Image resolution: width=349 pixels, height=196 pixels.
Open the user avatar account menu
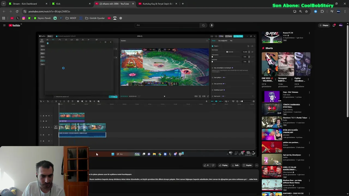tap(341, 25)
